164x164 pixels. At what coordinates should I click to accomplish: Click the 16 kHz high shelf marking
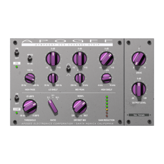[113, 85]
